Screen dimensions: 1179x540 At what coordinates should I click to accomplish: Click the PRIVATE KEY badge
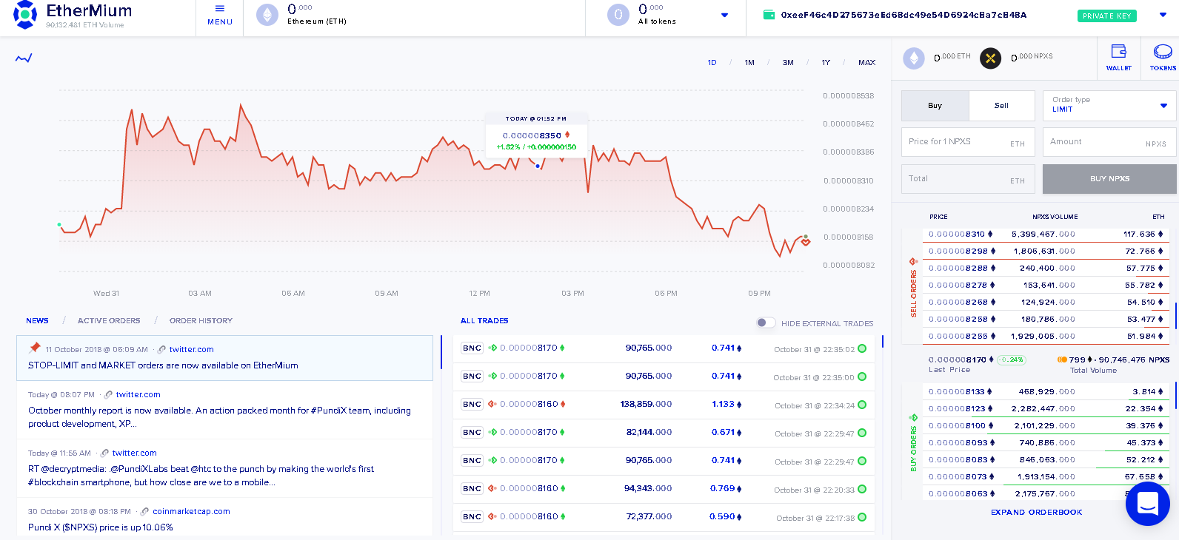[1106, 16]
